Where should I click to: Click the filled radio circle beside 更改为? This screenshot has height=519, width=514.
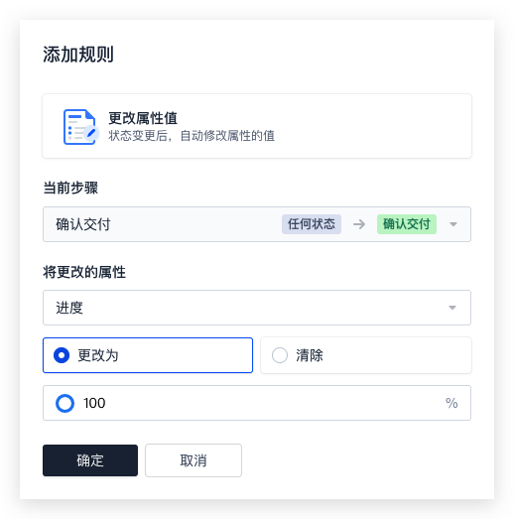point(62,355)
